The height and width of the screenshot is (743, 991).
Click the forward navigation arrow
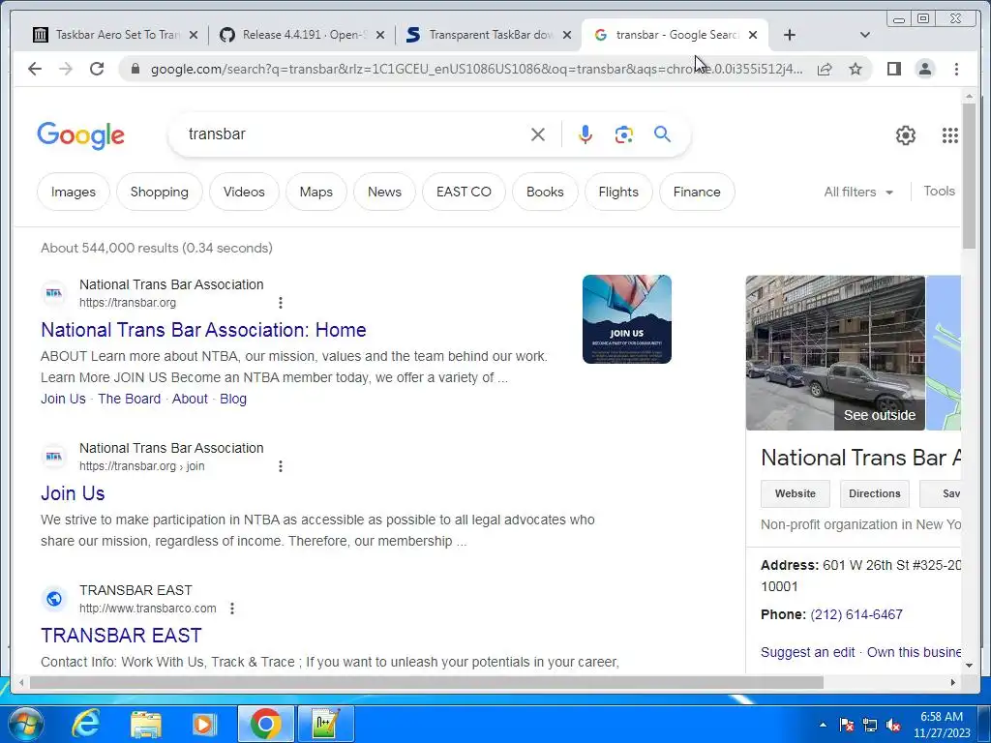pos(66,69)
